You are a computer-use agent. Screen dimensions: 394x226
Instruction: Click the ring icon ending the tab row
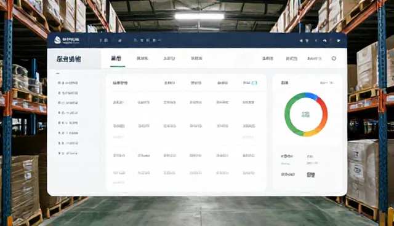pos(334,58)
